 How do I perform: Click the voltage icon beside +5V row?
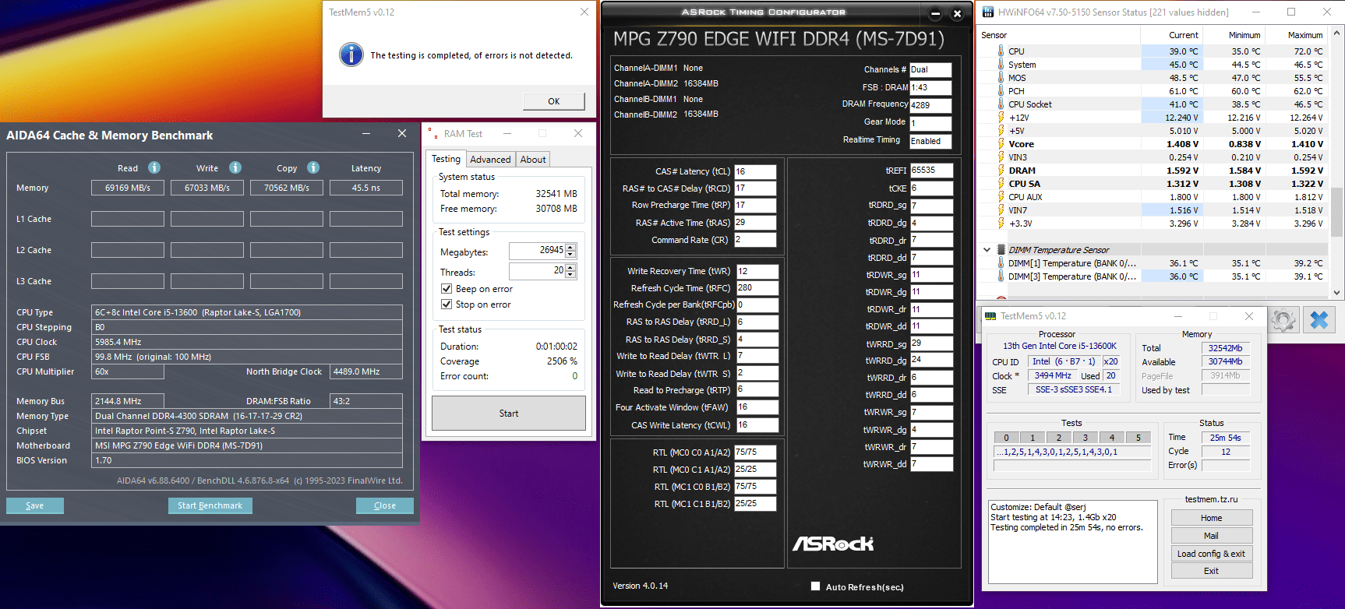pyautogui.click(x=1001, y=131)
